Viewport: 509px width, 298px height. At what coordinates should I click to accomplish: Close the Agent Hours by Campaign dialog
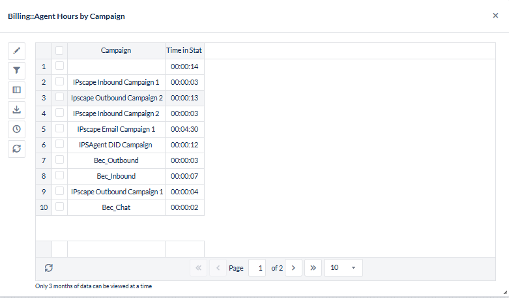495,16
